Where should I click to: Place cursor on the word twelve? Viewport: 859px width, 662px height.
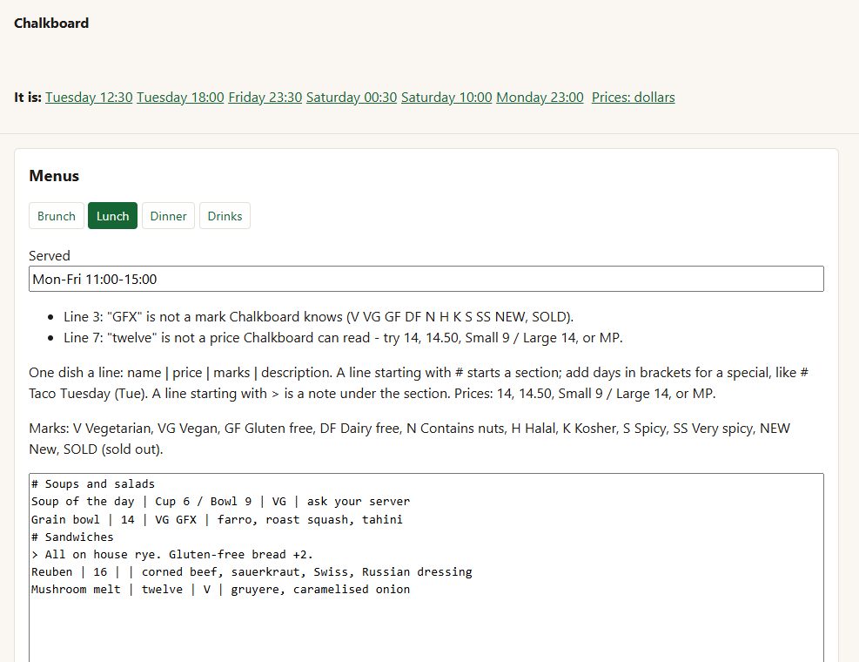pyautogui.click(x=162, y=589)
